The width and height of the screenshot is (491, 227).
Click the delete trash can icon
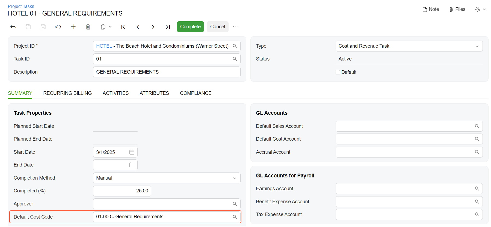[88, 27]
